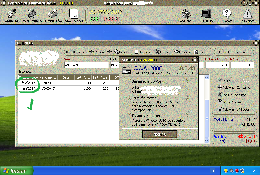Screen dimensions: 260x175
Task: Click reading value 1100
Action: pyautogui.click(x=87, y=88)
